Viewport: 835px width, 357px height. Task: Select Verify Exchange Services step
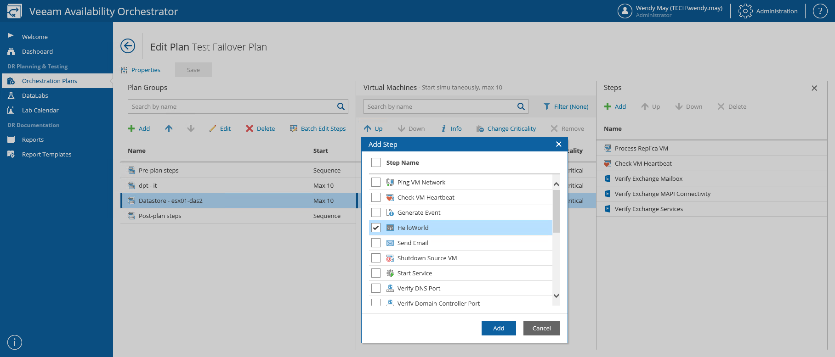tap(712, 209)
